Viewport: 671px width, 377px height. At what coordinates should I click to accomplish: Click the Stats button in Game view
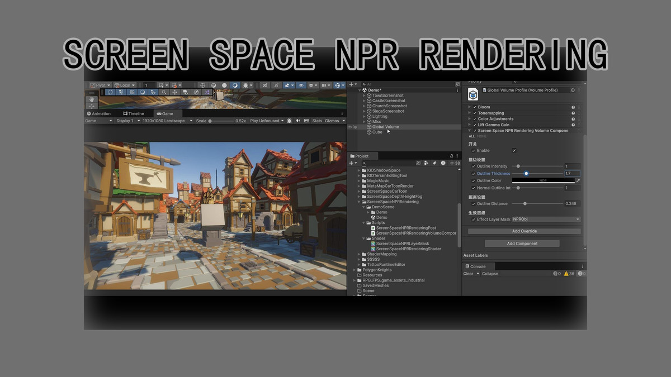tap(317, 121)
